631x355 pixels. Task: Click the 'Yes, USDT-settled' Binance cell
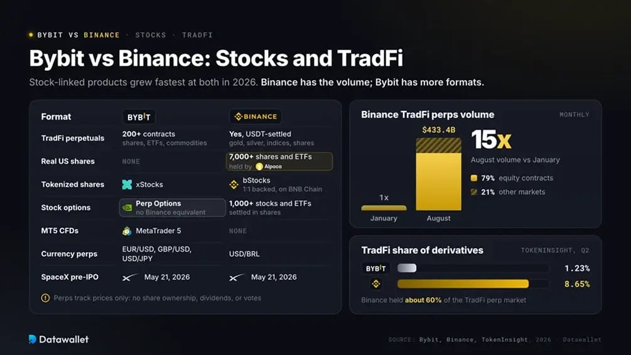[x=272, y=139]
